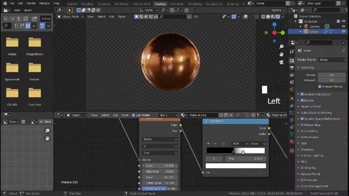Toggle the Bloom checkbox
This screenshot has height=196, width=349.
click(x=302, y=100)
